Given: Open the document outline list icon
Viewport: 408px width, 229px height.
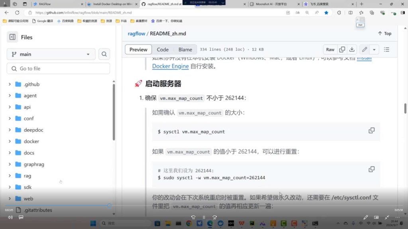Looking at the screenshot, I should 386,49.
